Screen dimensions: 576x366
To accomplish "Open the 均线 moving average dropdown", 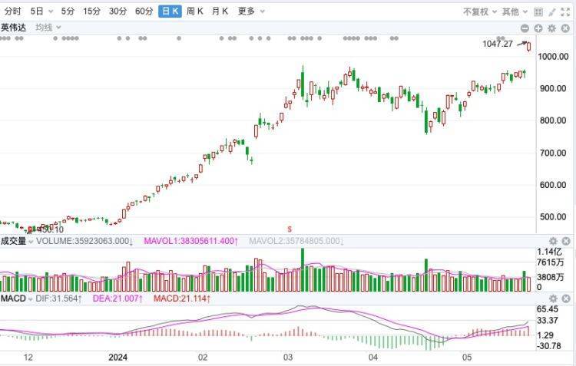I will tap(48, 28).
